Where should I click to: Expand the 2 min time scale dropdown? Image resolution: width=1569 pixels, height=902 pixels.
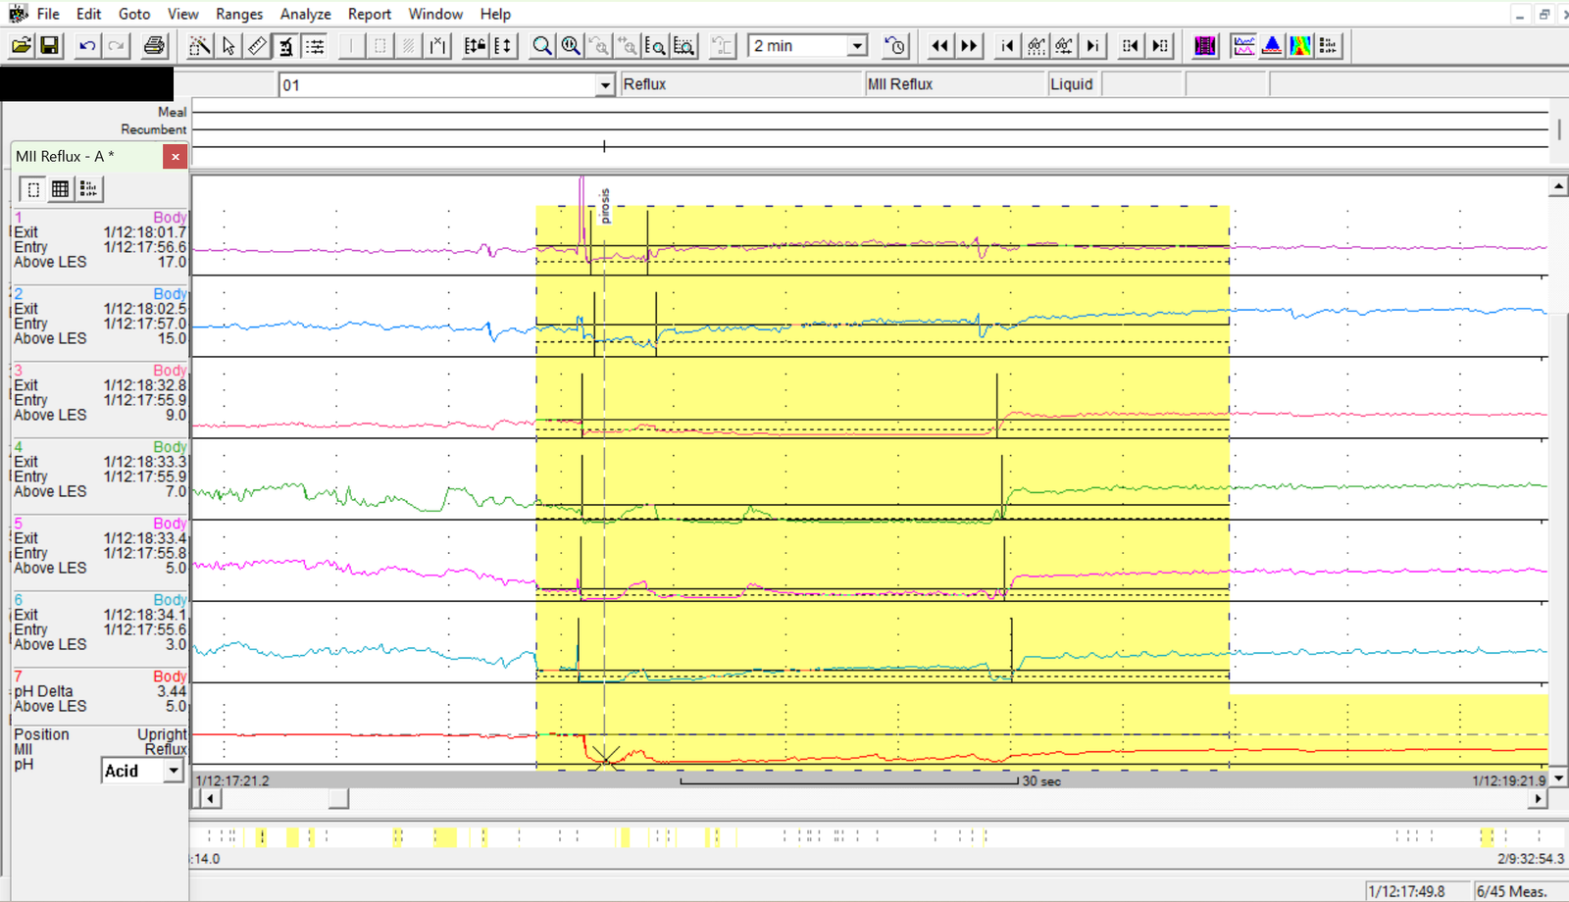coord(857,46)
